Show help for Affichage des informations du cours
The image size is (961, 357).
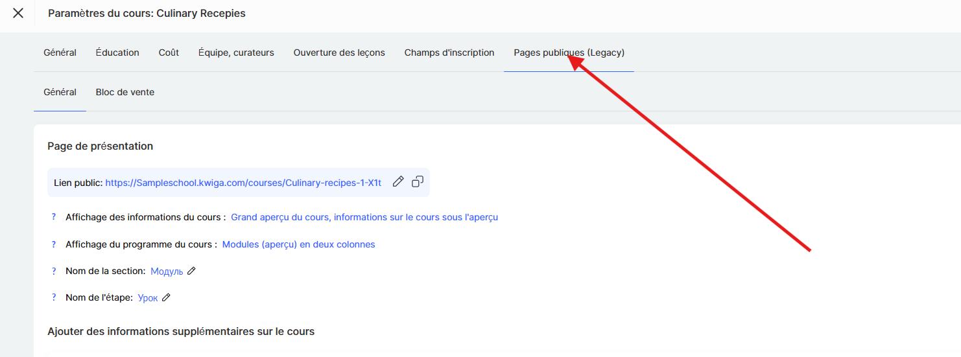[54, 217]
